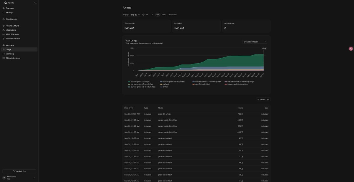Select the 30d time range
354x182 pixels.
point(158,14)
